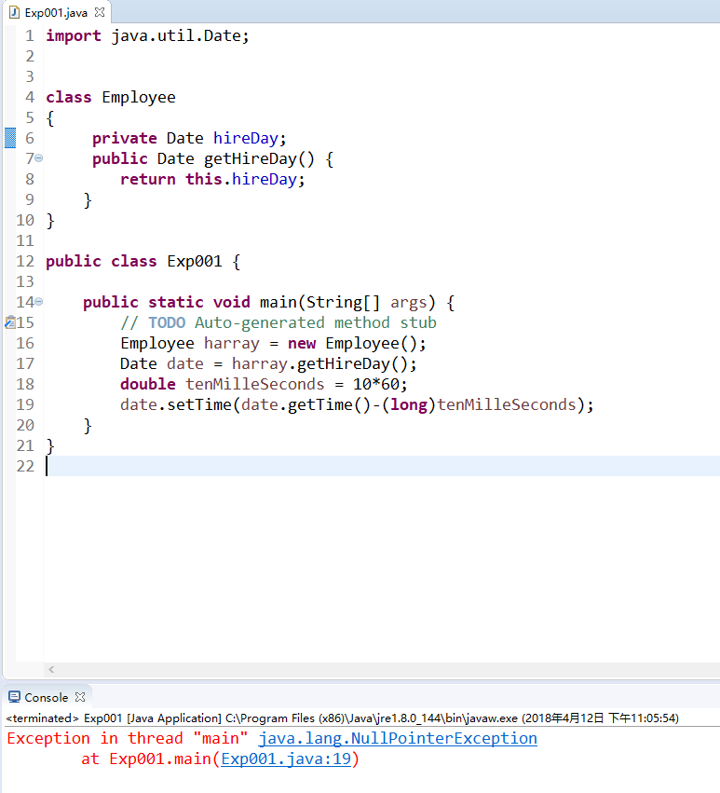Click the 'public static void main' signature
720x793 pixels.
(x=268, y=302)
